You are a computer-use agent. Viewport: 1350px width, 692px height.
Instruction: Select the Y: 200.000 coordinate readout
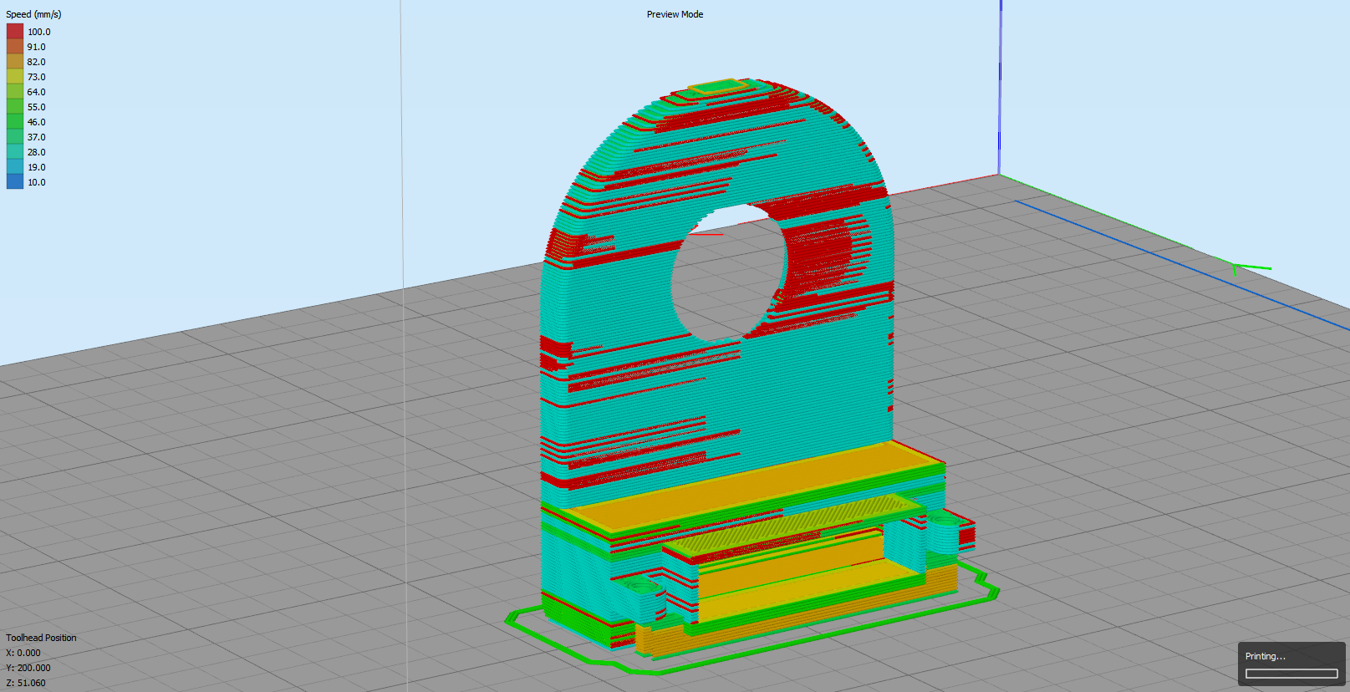[x=28, y=668]
